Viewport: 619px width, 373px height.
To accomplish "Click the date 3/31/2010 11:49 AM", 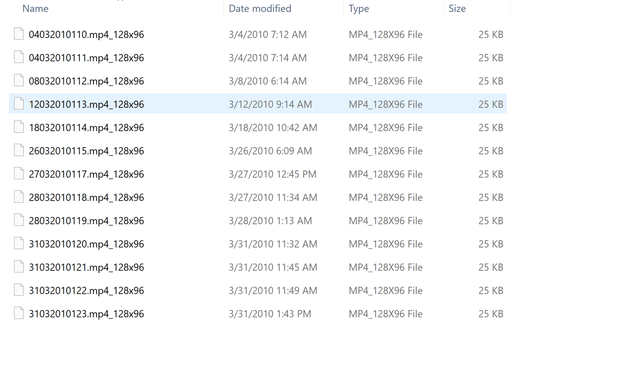I will click(x=273, y=290).
